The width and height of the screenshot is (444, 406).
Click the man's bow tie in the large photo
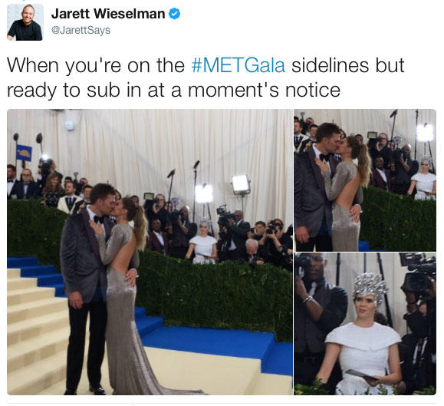pos(99,220)
